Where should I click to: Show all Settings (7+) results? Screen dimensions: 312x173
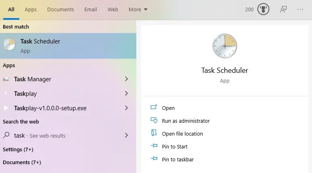point(18,150)
